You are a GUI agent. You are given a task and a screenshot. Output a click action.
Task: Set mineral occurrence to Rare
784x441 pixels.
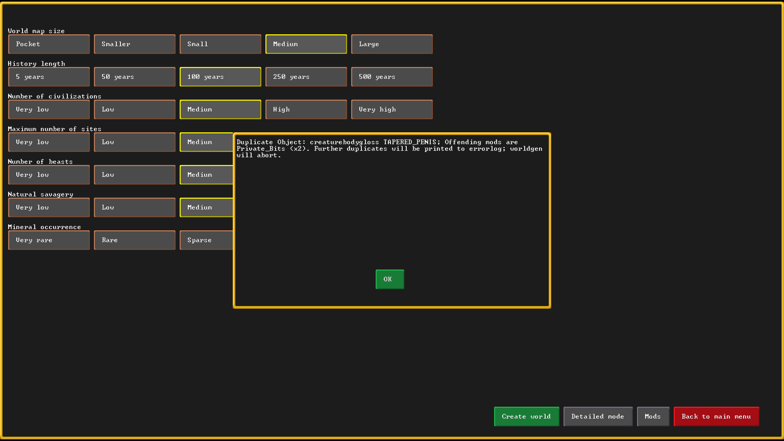coord(135,240)
